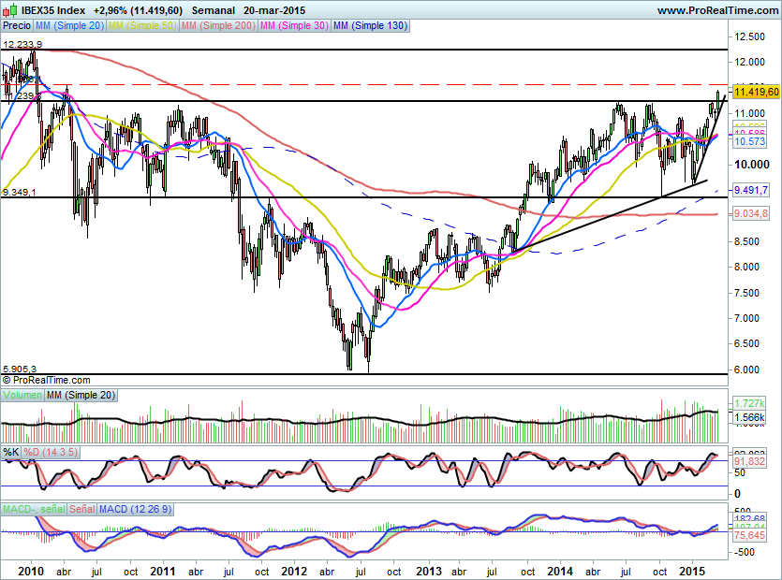Open the www.ProRealTime.com link

pos(716,11)
